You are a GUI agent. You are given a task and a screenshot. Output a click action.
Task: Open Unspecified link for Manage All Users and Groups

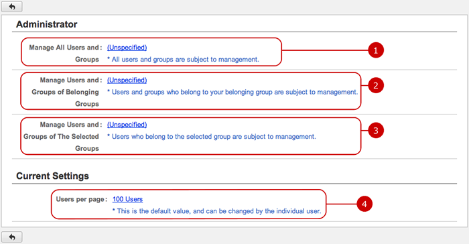pyautogui.click(x=127, y=48)
